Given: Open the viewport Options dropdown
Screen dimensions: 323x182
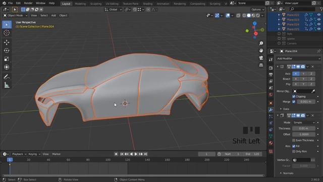Looking at the screenshot, I should tap(257, 10).
